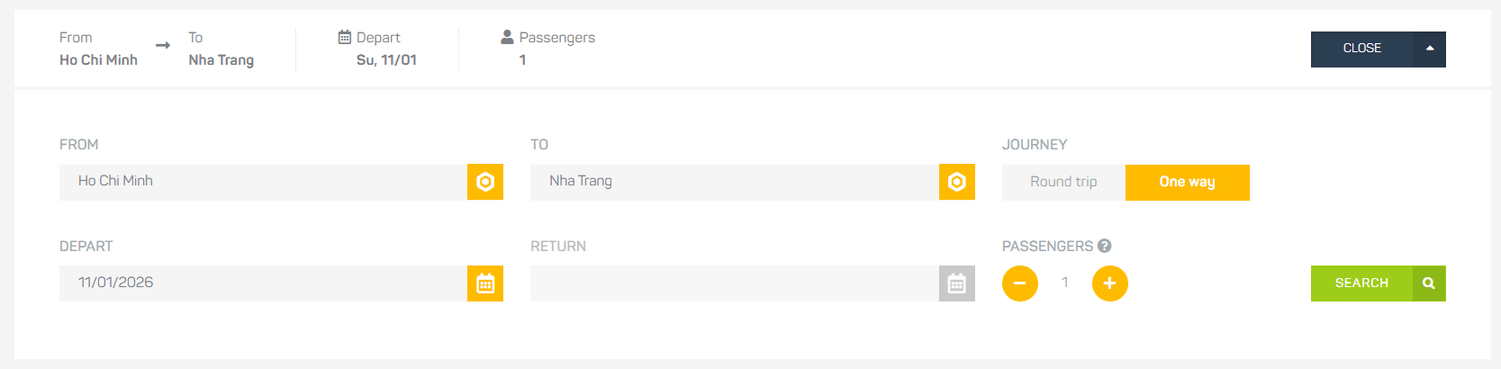The height and width of the screenshot is (369, 1501).
Task: Click the passengers help question mark
Action: click(1105, 246)
